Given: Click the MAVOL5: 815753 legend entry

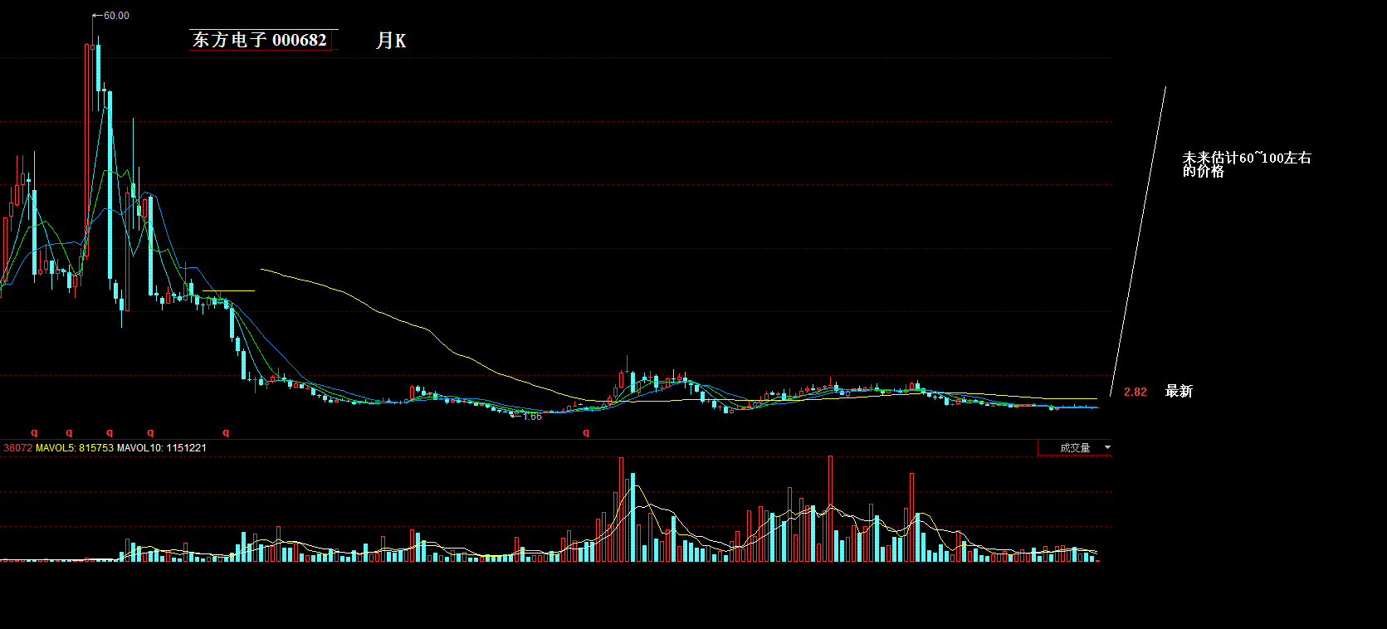Looking at the screenshot, I should 75,448.
